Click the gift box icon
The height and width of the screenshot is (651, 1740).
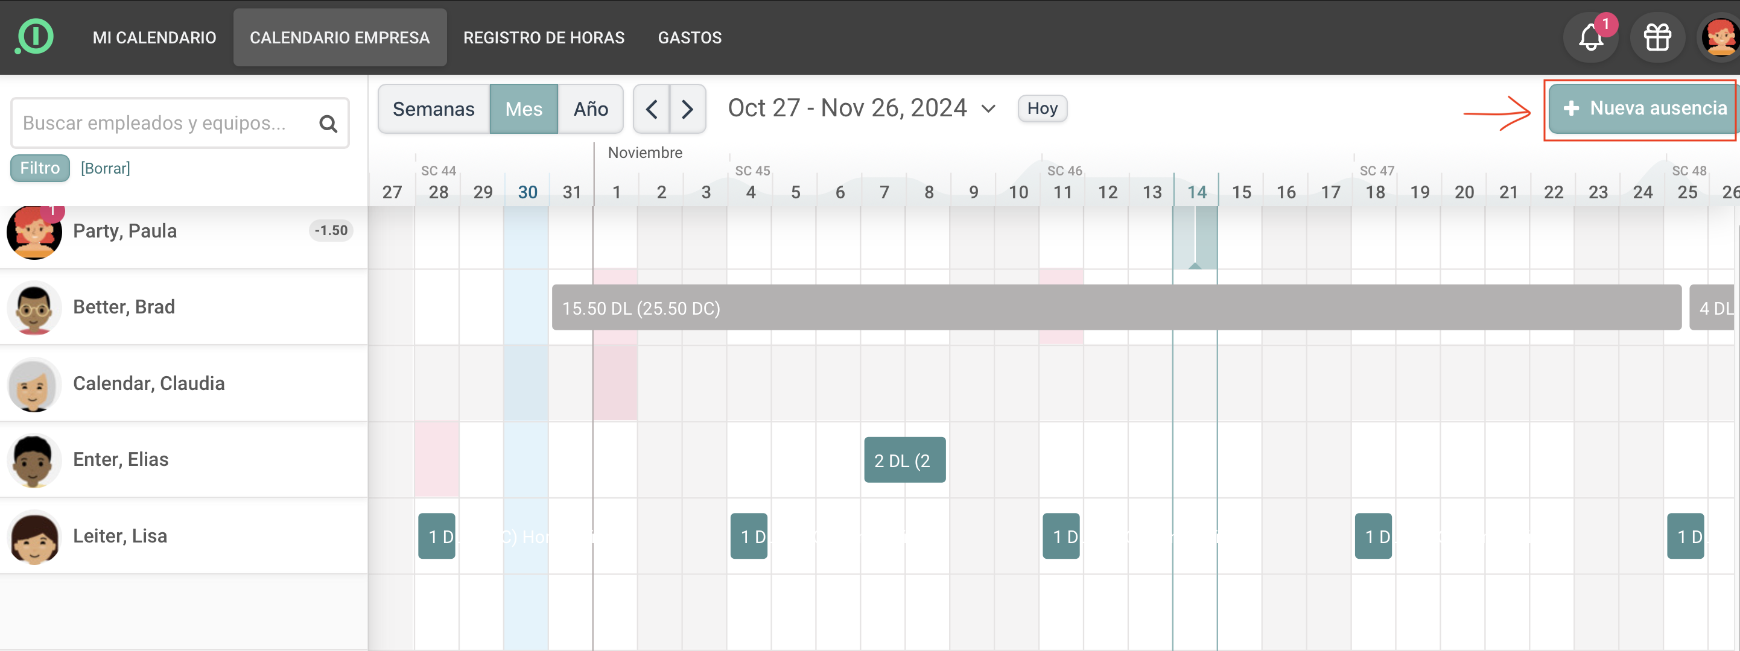click(x=1657, y=38)
